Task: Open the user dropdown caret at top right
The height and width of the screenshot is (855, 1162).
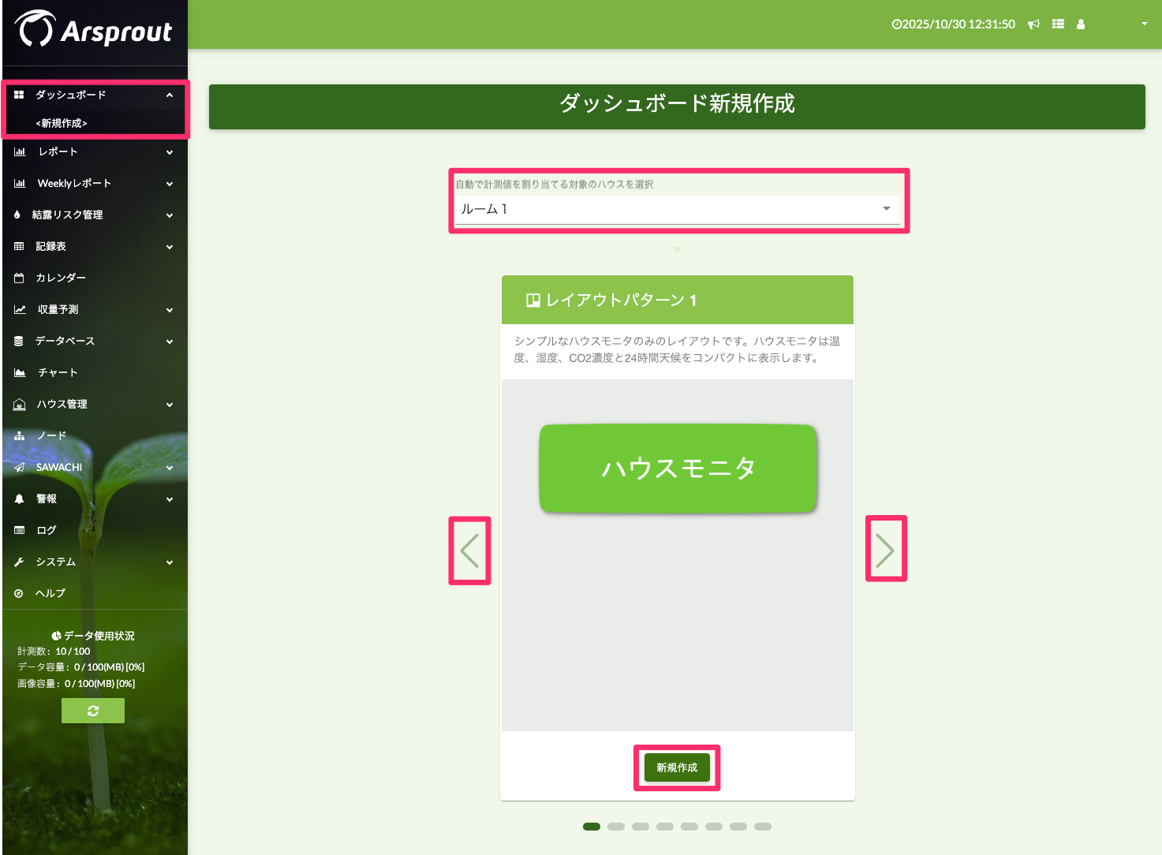Action: pos(1144,24)
